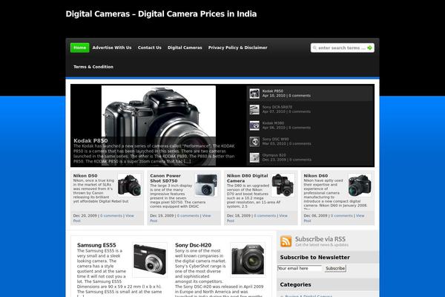Viewport: 445px width, 297px height.
Task: Open the Samsung ES55 article title
Action: click(x=96, y=245)
